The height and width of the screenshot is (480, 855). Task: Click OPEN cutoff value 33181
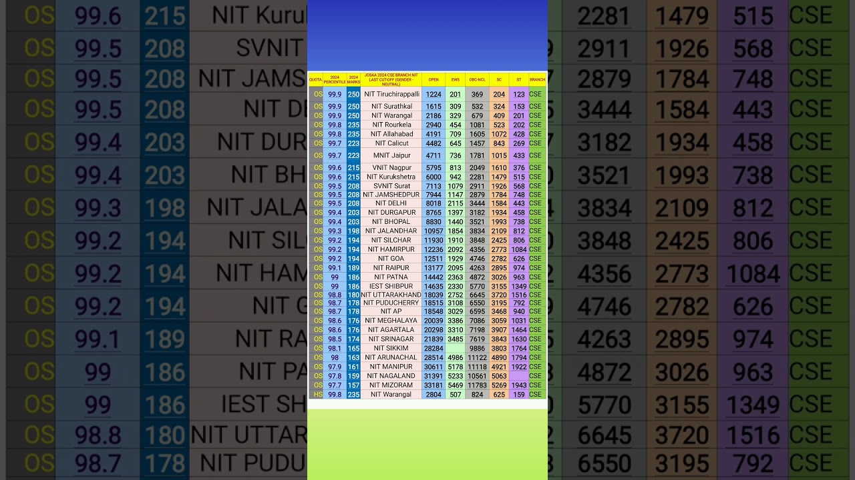(x=434, y=385)
